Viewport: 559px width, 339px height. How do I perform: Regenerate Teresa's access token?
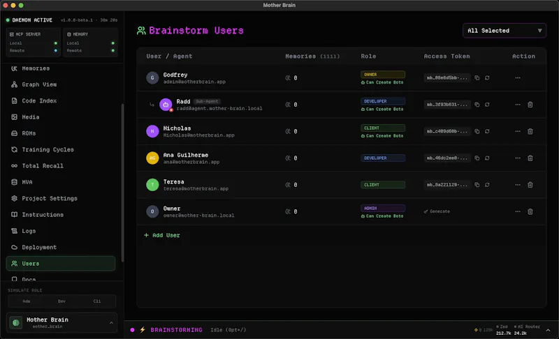click(x=487, y=185)
